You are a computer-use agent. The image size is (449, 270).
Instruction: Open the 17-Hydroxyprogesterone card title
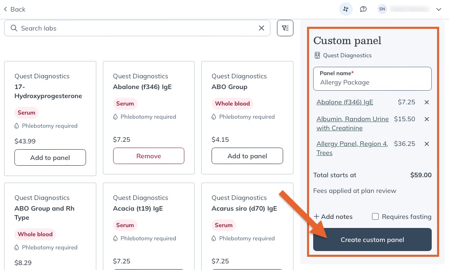48,91
